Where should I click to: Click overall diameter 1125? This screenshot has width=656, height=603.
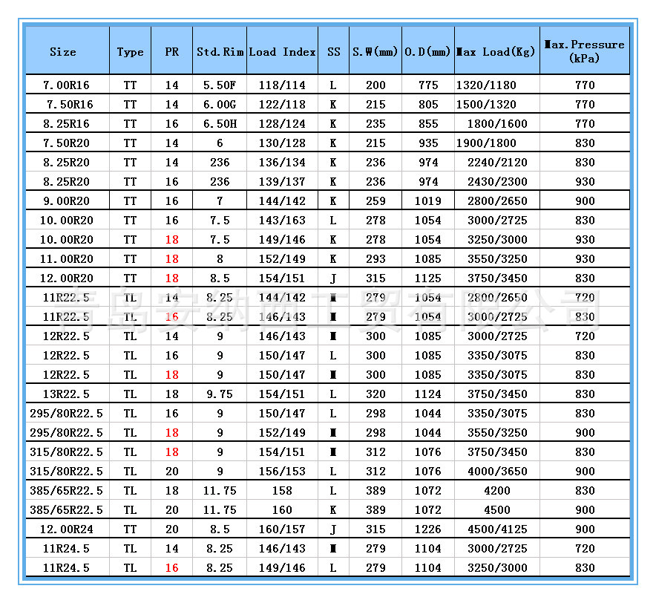tap(428, 278)
